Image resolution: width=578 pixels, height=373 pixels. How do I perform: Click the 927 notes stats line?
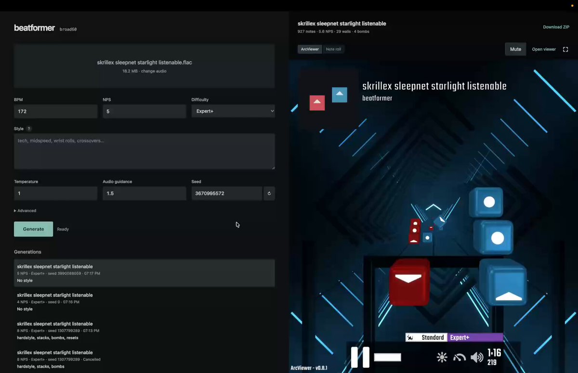coord(333,32)
